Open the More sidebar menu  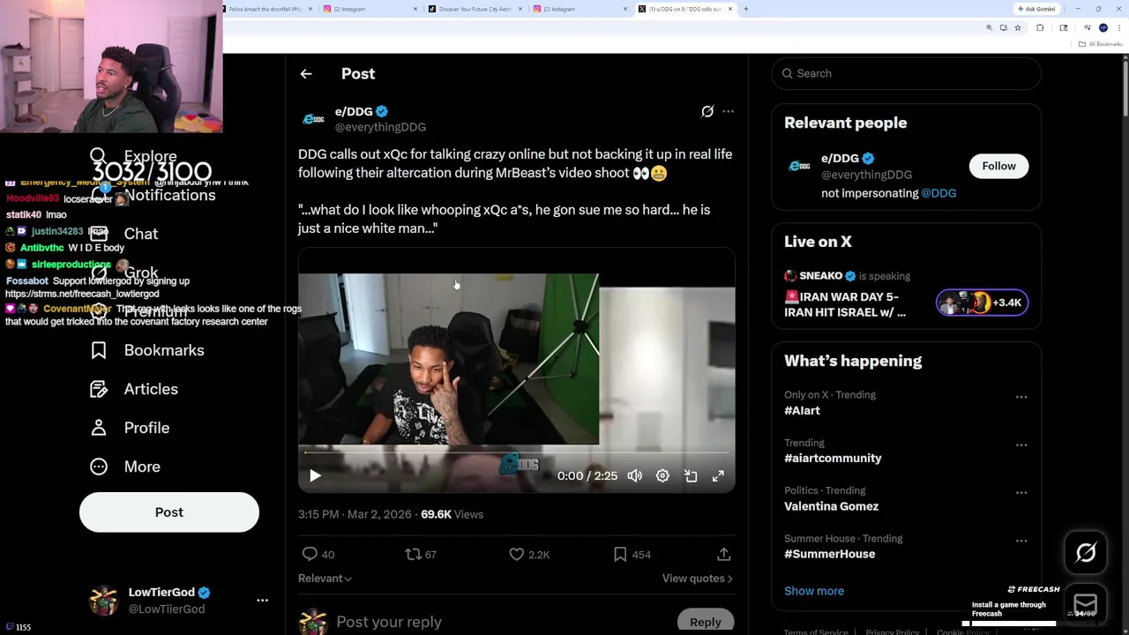coord(125,467)
